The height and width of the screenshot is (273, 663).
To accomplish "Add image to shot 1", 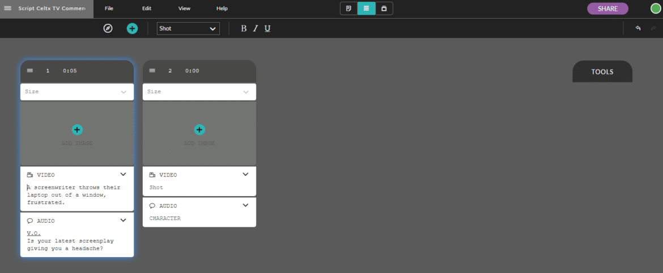I will 77,130.
